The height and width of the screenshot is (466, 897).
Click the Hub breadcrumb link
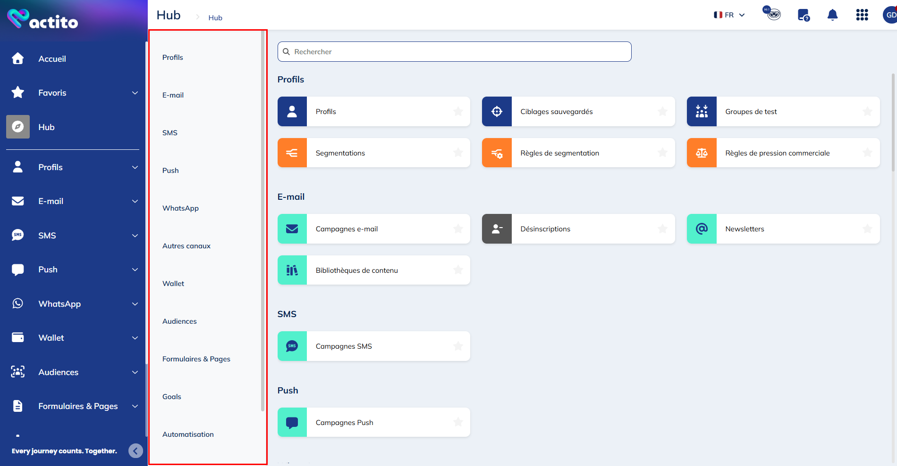coord(215,17)
